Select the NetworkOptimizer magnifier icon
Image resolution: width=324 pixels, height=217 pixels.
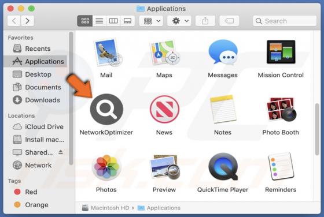[x=106, y=109]
